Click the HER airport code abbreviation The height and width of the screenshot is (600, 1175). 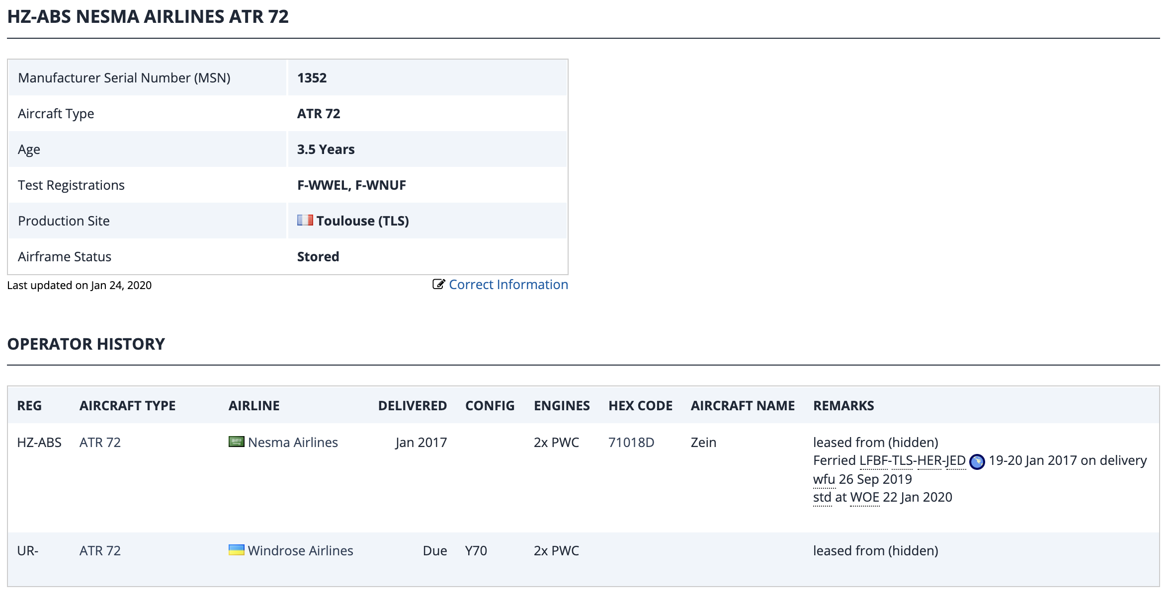click(x=929, y=461)
